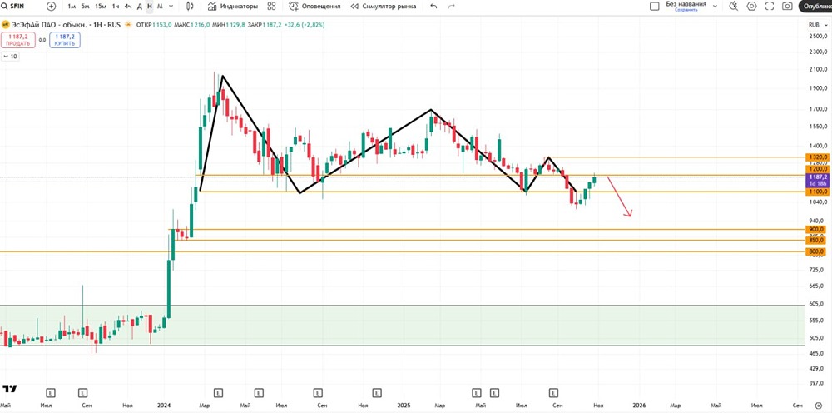Image resolution: width=832 pixels, height=413 pixels.
Task: Select the monthly М interval
Action: (x=160, y=7)
